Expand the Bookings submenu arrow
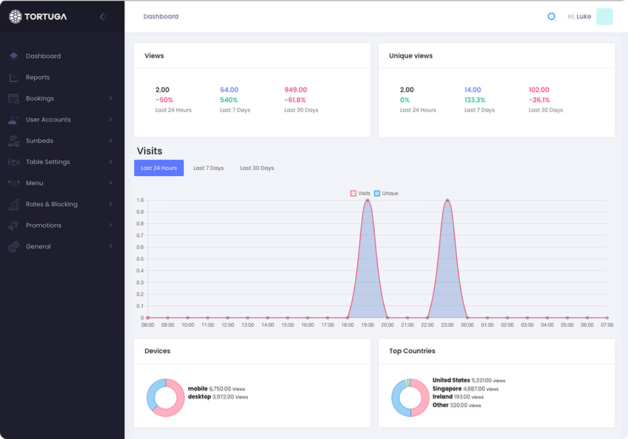Viewport: 628px width, 439px height. 111,99
